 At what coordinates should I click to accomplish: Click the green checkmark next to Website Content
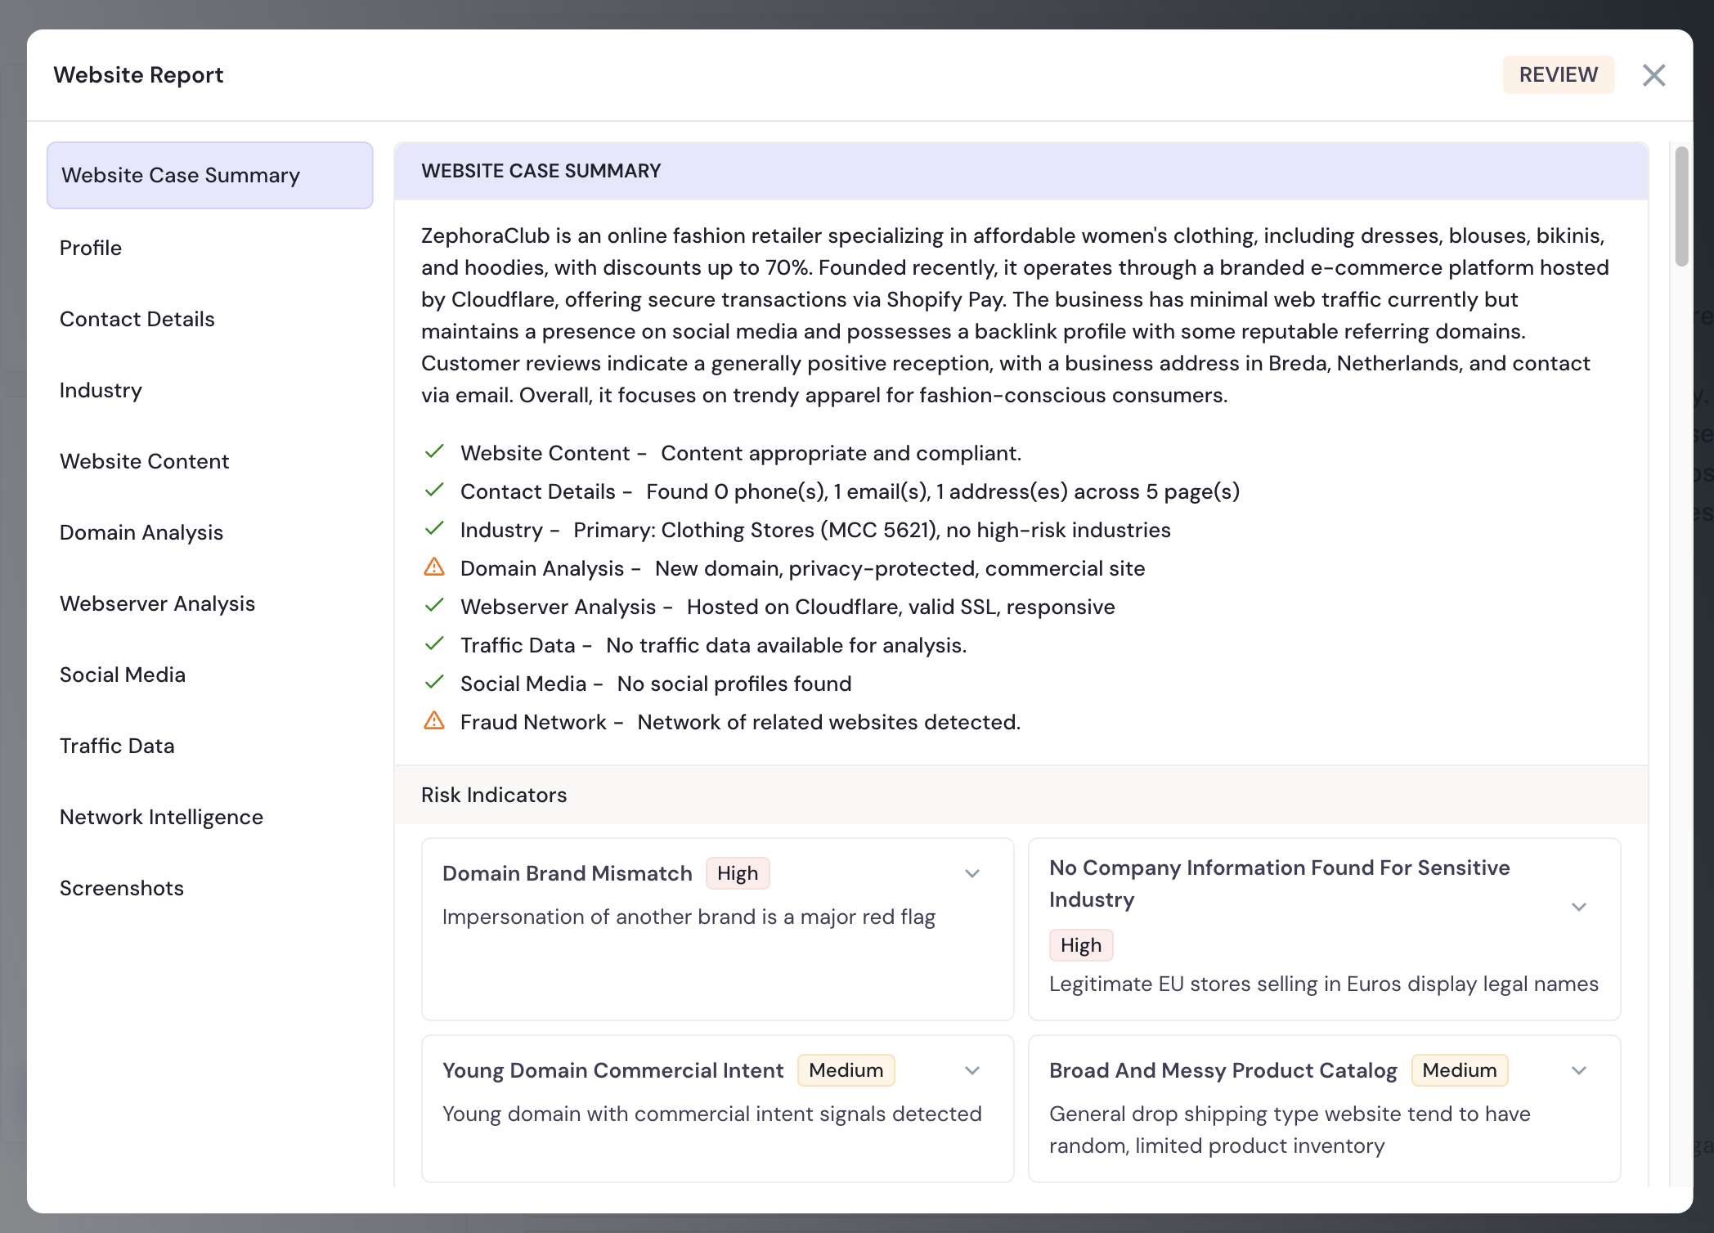click(x=434, y=452)
